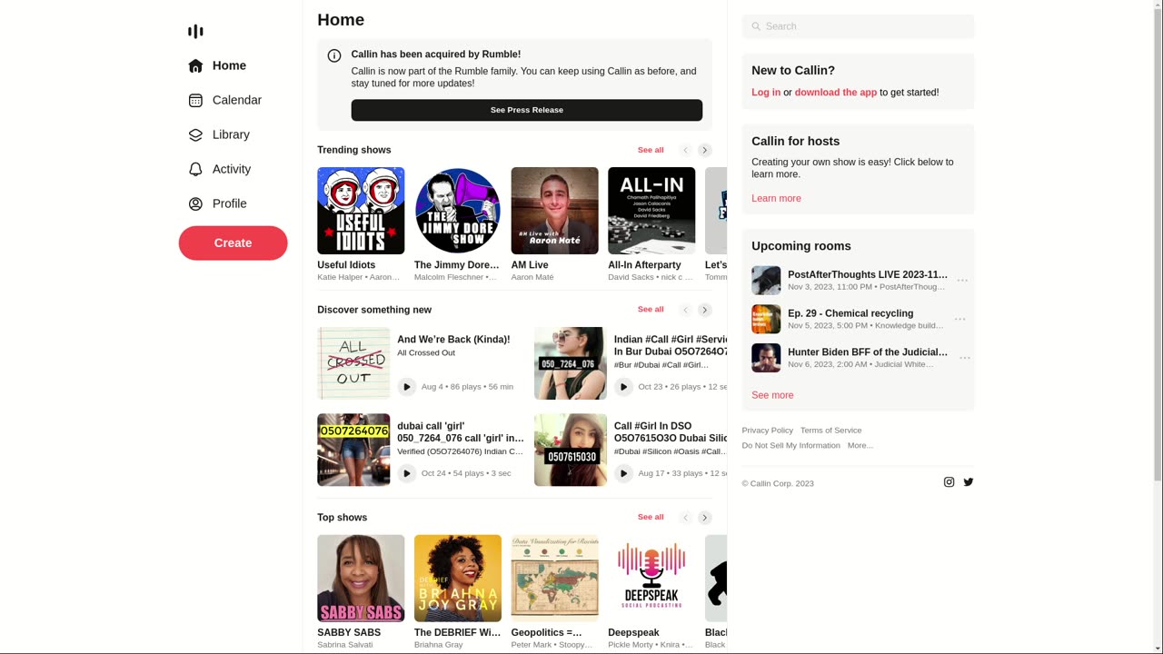
Task: Open PostAfterThoughts LIVE 2023-11 room title
Action: click(868, 274)
